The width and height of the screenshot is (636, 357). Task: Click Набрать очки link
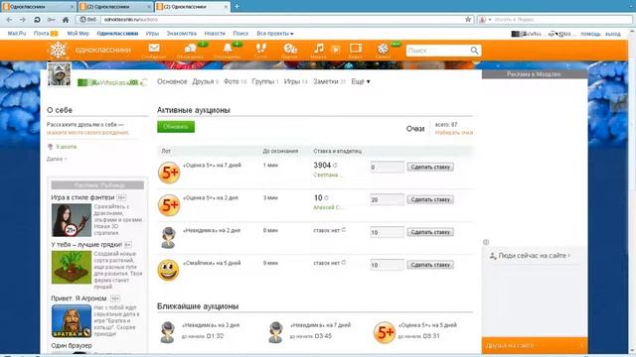[x=454, y=133]
